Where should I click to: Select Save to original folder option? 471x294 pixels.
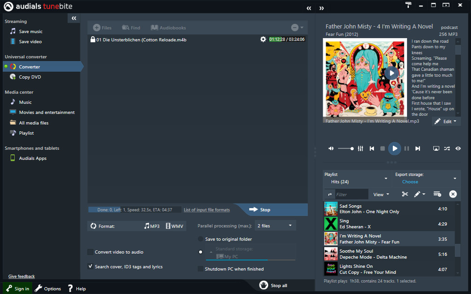coord(201,239)
